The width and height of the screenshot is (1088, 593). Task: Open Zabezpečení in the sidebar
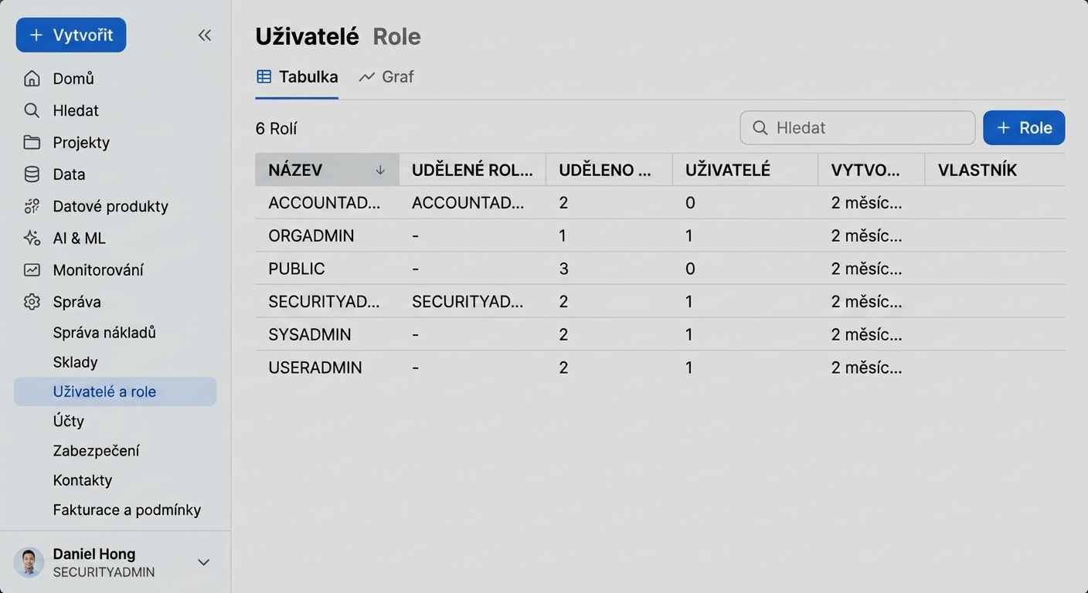click(x=96, y=451)
